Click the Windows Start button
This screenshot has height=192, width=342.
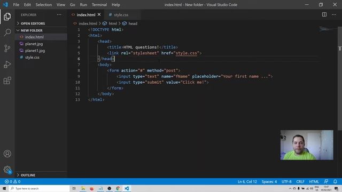tap(4, 188)
